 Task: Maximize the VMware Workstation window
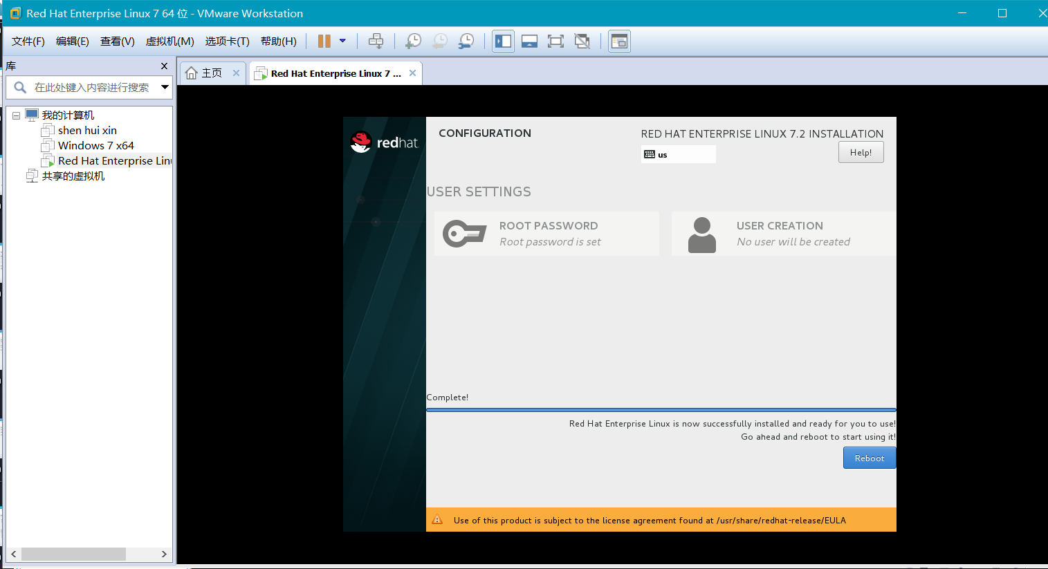(x=1002, y=13)
